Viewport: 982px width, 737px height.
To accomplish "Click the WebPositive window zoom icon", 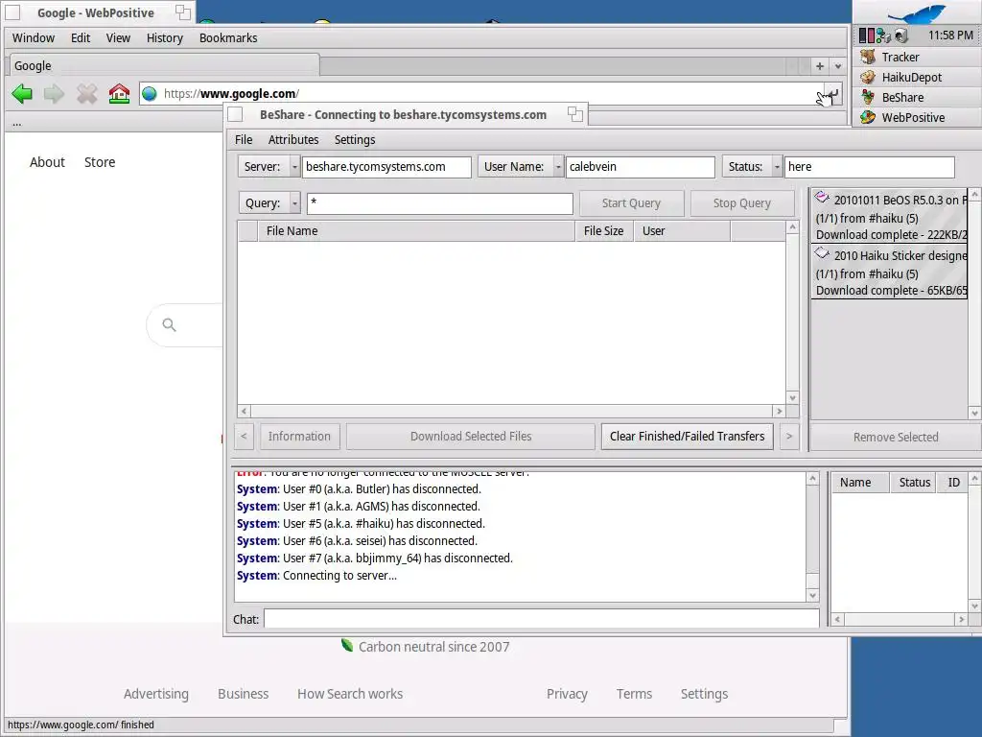I will [x=183, y=12].
